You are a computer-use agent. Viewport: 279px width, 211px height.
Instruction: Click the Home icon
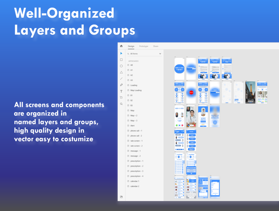point(121,46)
